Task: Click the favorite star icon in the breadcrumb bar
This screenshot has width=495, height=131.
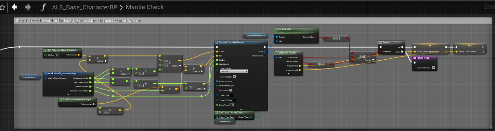Action: 2,7
